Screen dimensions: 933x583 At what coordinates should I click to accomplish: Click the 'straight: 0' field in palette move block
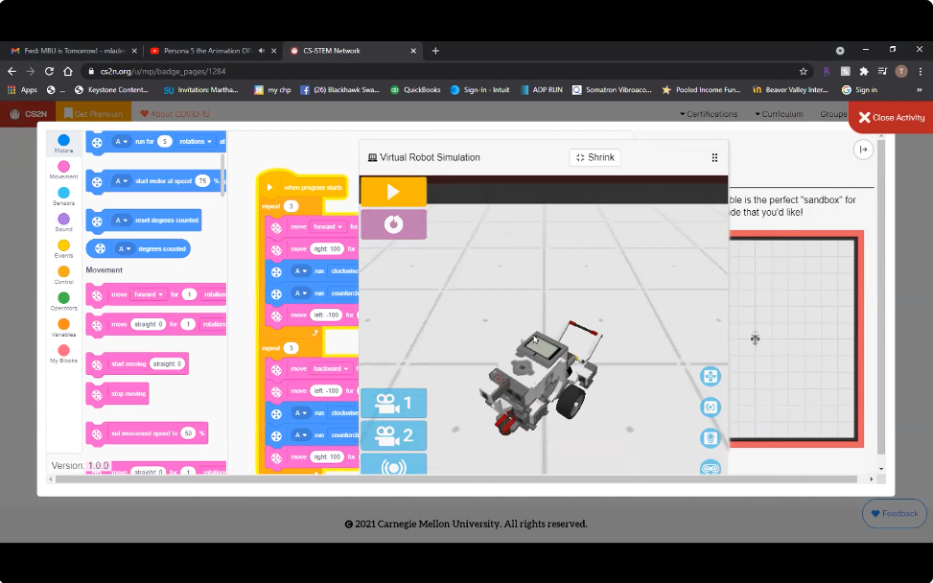pos(149,324)
